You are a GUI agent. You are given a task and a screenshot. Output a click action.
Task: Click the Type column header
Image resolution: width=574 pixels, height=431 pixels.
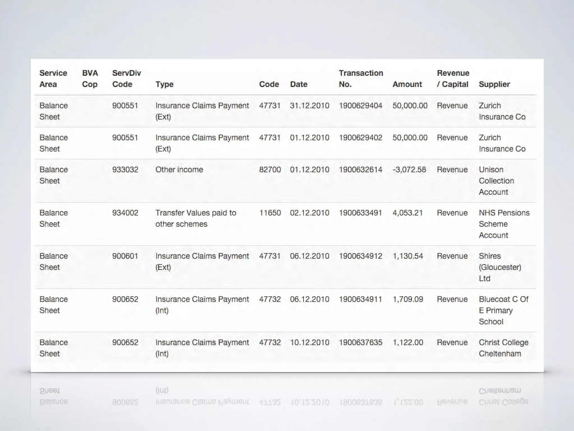(x=165, y=84)
